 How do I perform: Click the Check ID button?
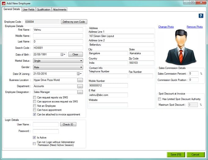click(68, 124)
